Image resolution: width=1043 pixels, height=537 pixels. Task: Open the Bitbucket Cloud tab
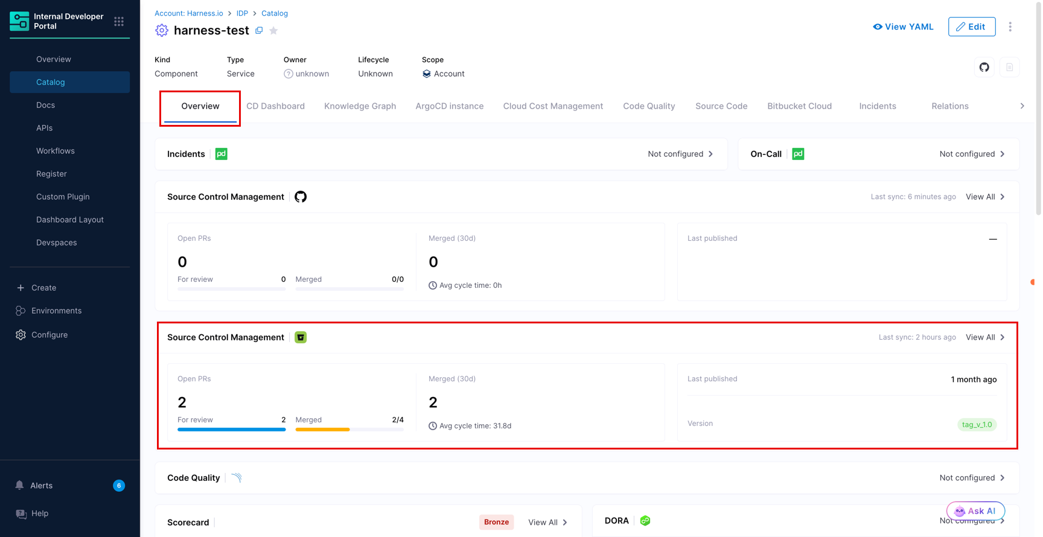click(800, 106)
